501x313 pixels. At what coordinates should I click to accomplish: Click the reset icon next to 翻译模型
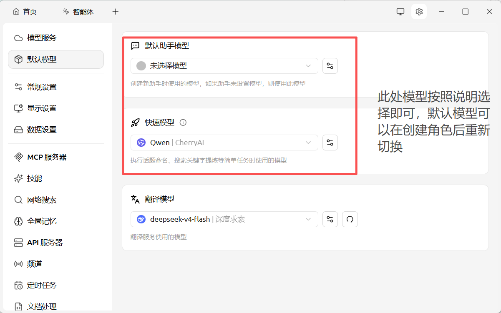(x=350, y=219)
